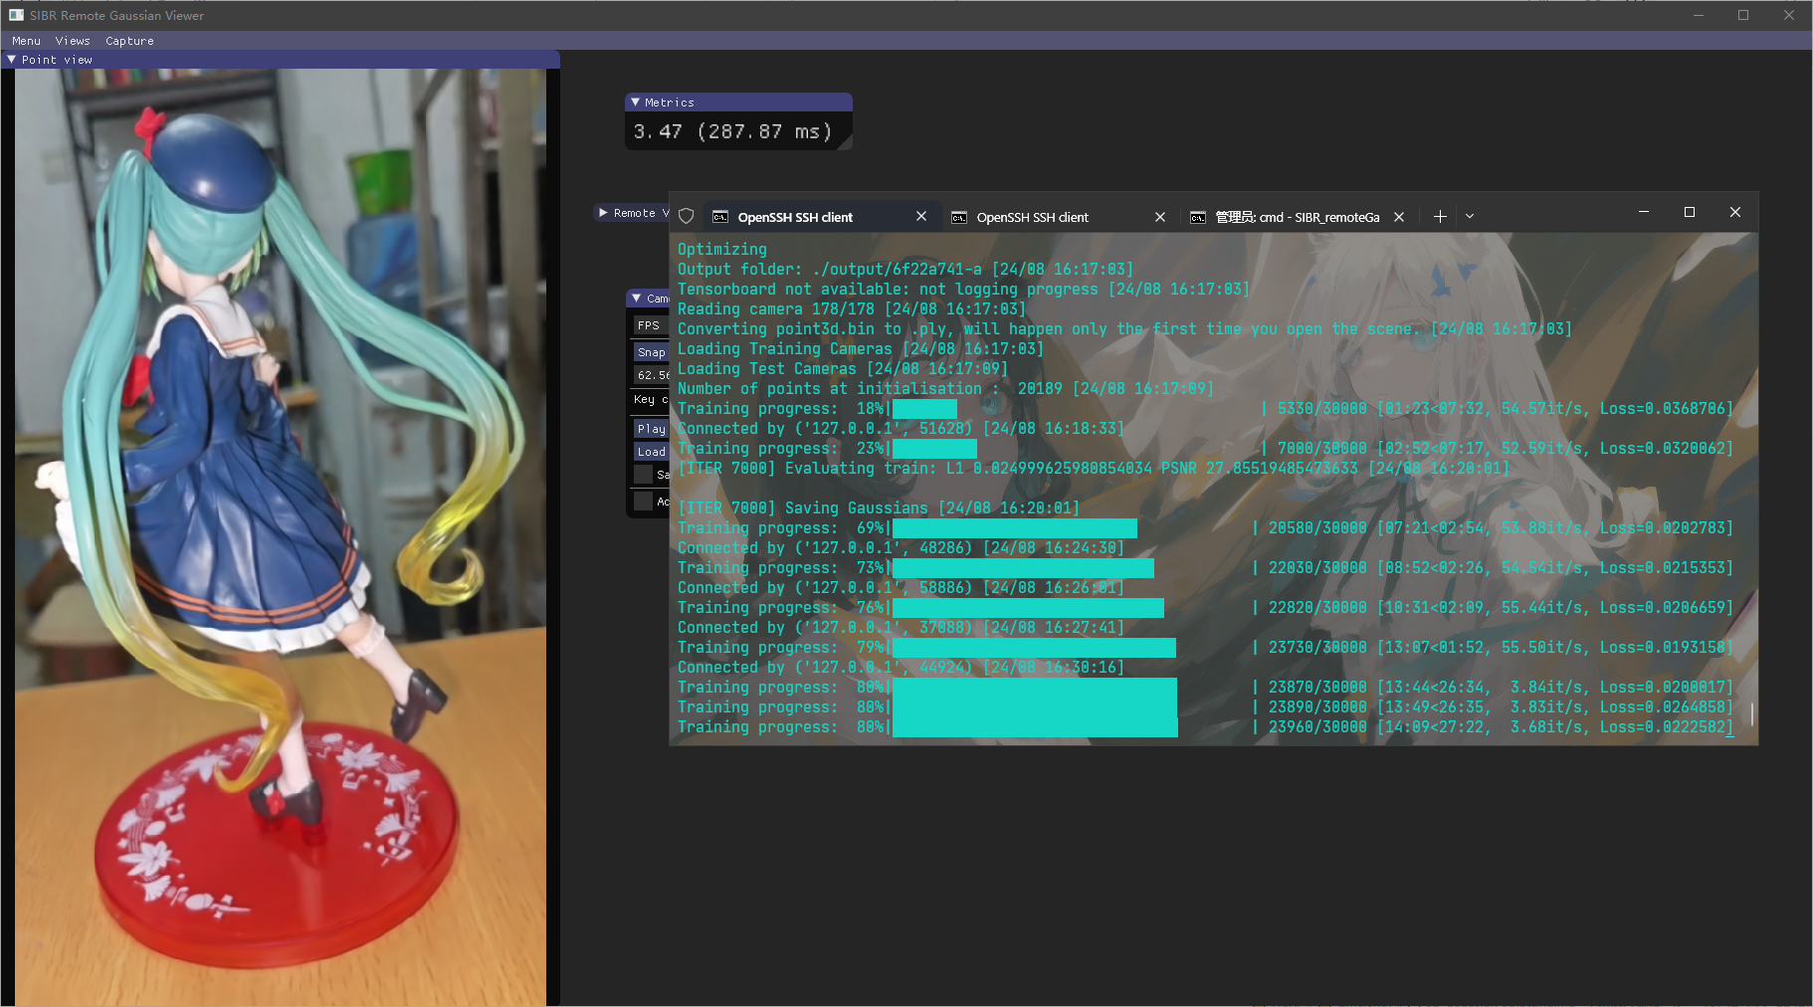
Task: Click the 79% training progress bar
Action: pos(1034,648)
